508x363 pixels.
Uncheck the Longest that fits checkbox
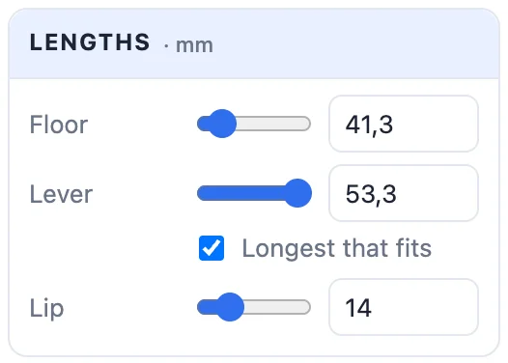tap(212, 248)
